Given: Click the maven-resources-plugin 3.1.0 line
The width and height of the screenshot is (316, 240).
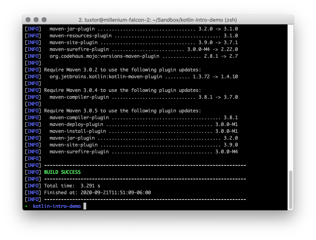Looking at the screenshot, I should [x=144, y=36].
